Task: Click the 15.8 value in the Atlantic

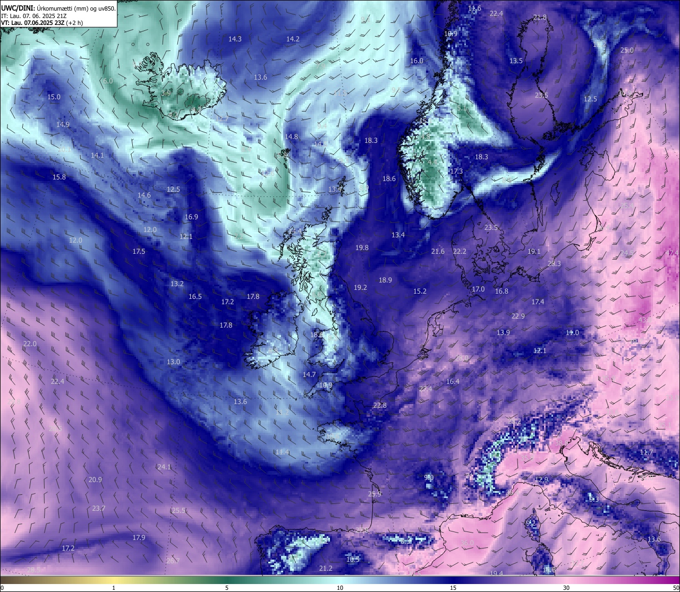Action: pos(59,177)
